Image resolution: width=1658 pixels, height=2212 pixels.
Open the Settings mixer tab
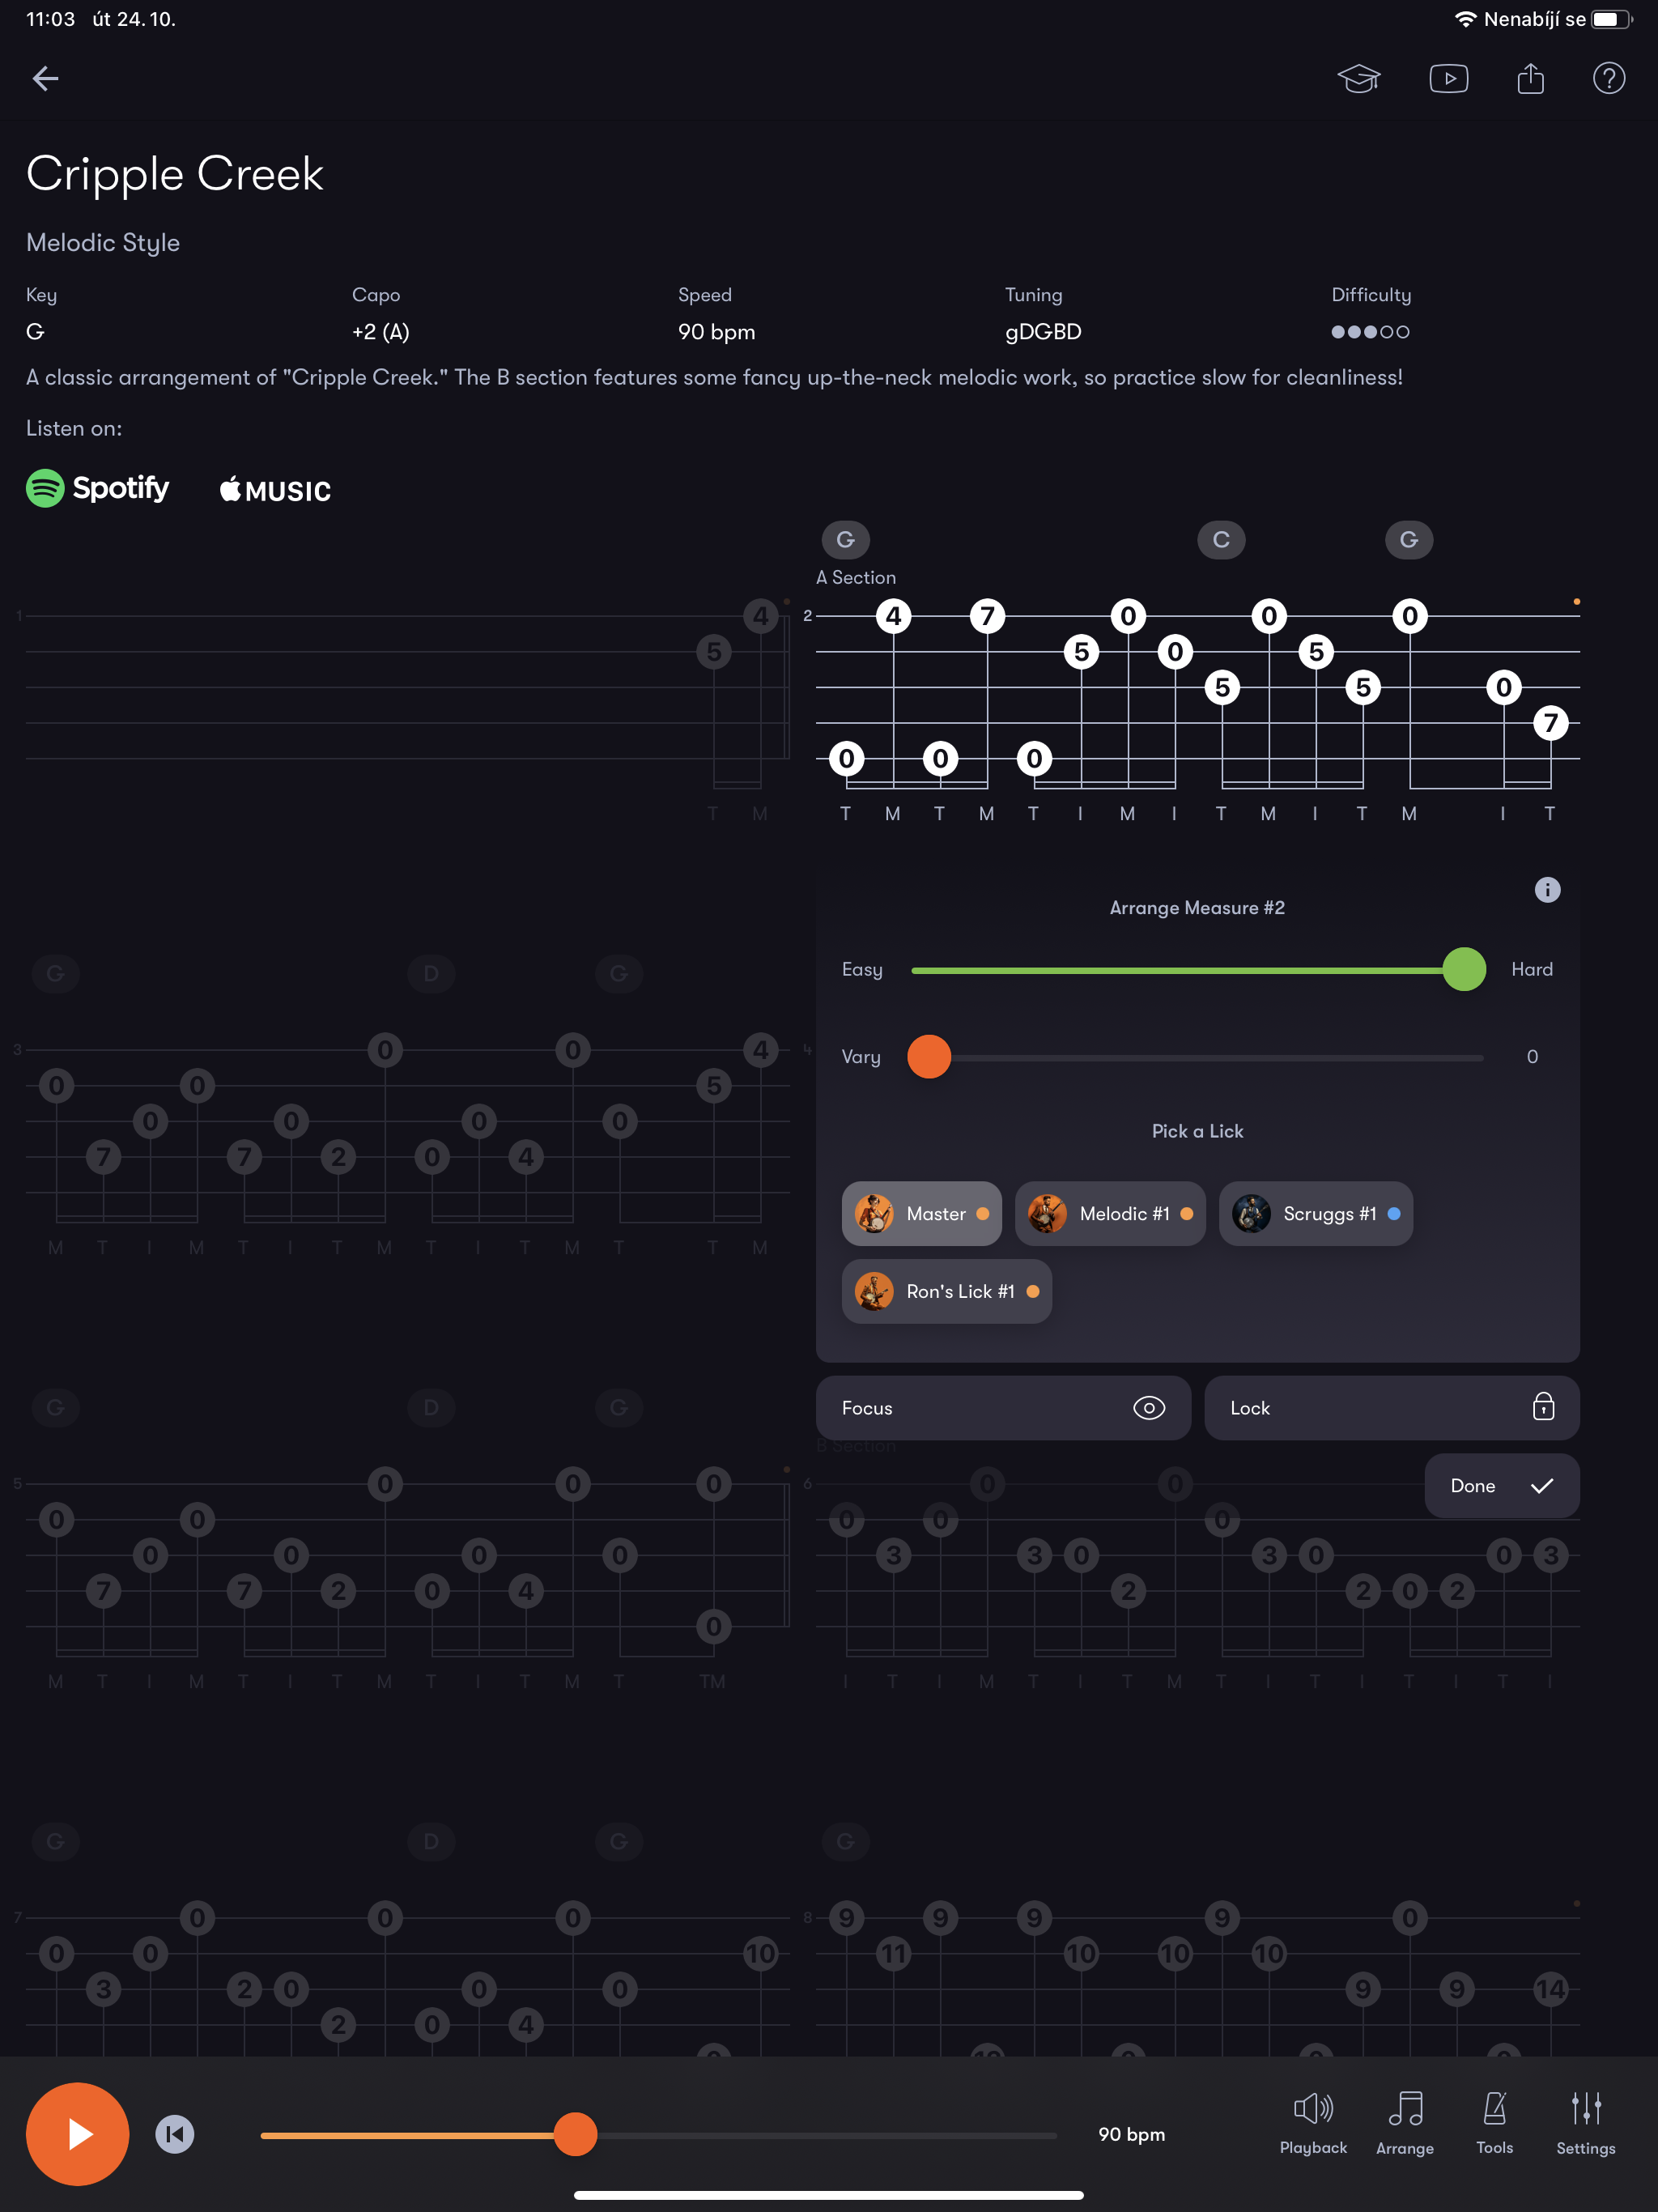tap(1585, 2123)
